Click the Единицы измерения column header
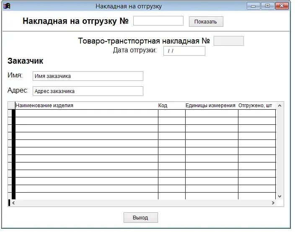This screenshot has height=232, width=300. 212,106
